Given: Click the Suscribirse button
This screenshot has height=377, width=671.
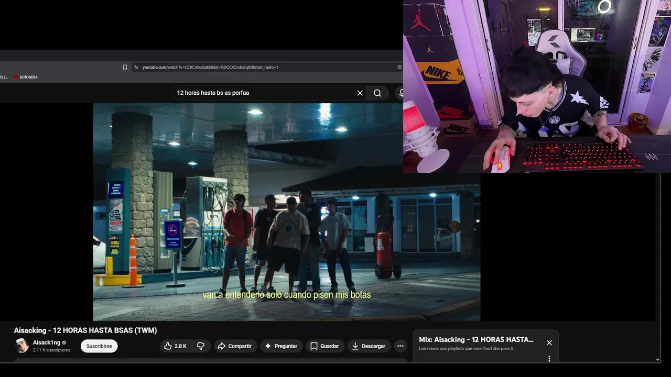Looking at the screenshot, I should tap(99, 346).
